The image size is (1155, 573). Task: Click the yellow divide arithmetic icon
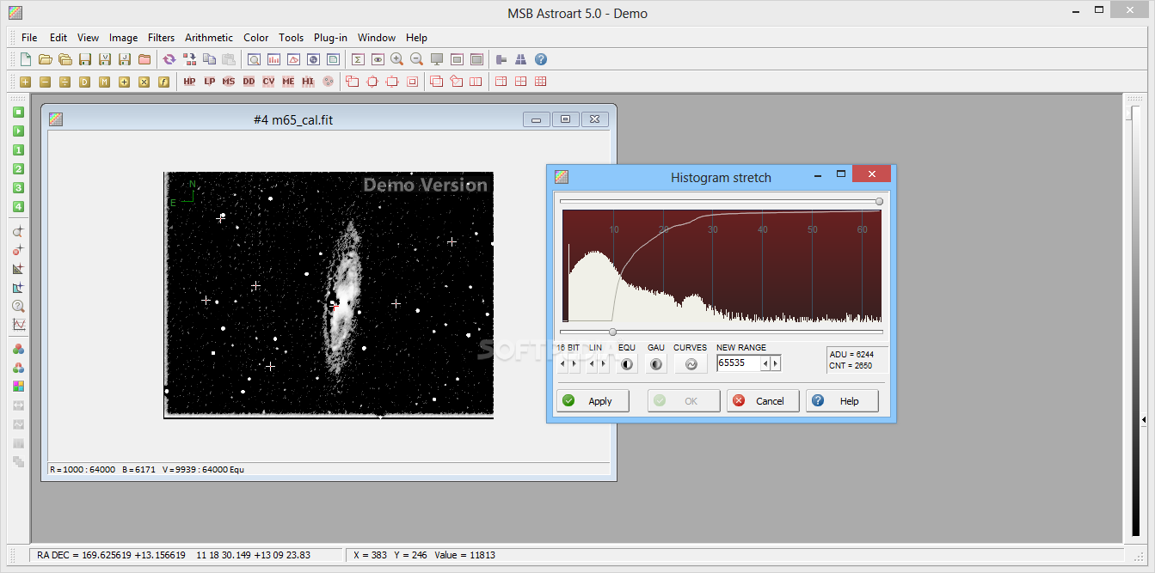[65, 82]
